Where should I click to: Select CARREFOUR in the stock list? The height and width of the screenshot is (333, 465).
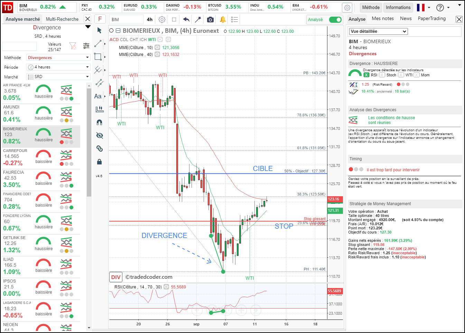40,158
